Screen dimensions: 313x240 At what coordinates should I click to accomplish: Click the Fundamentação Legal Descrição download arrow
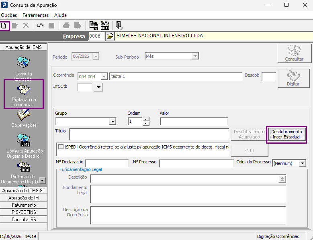[x=282, y=179]
